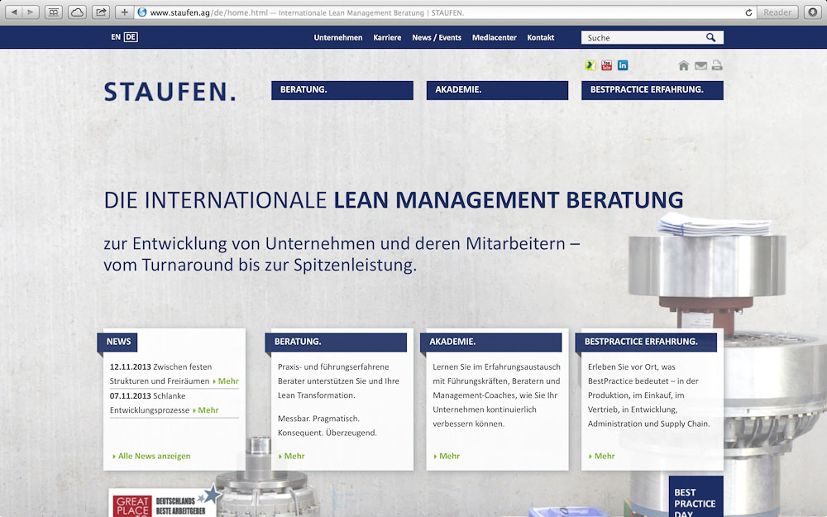Viewport: 827px width, 517px height.
Task: Click the BERATUNG. card header
Action: click(x=336, y=342)
